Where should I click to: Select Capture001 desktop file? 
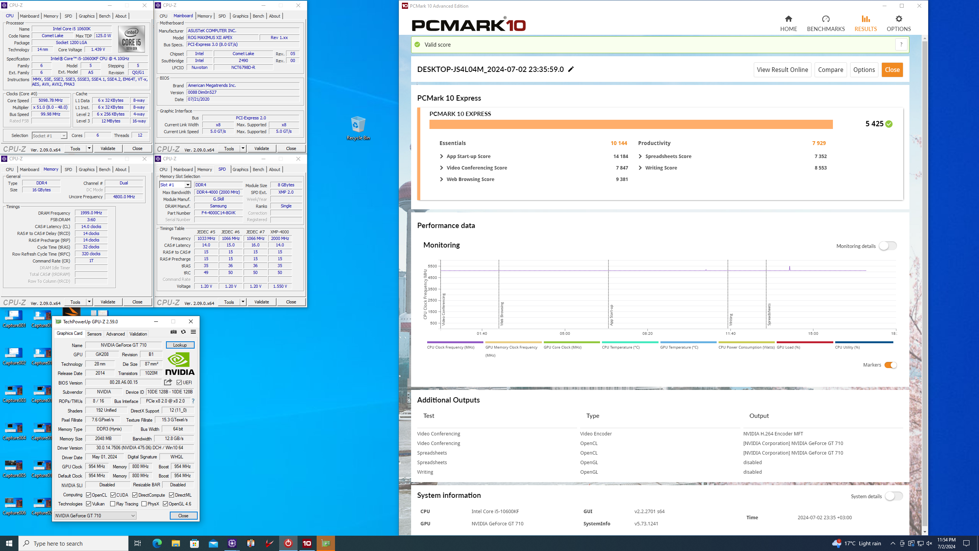tap(14, 318)
